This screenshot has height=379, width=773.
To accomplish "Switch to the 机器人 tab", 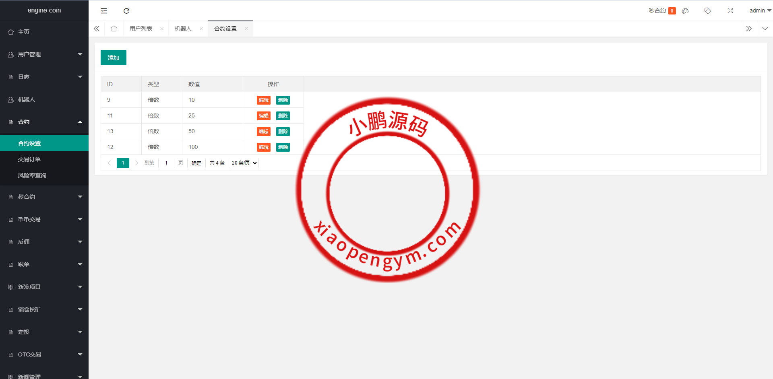I will pos(183,29).
